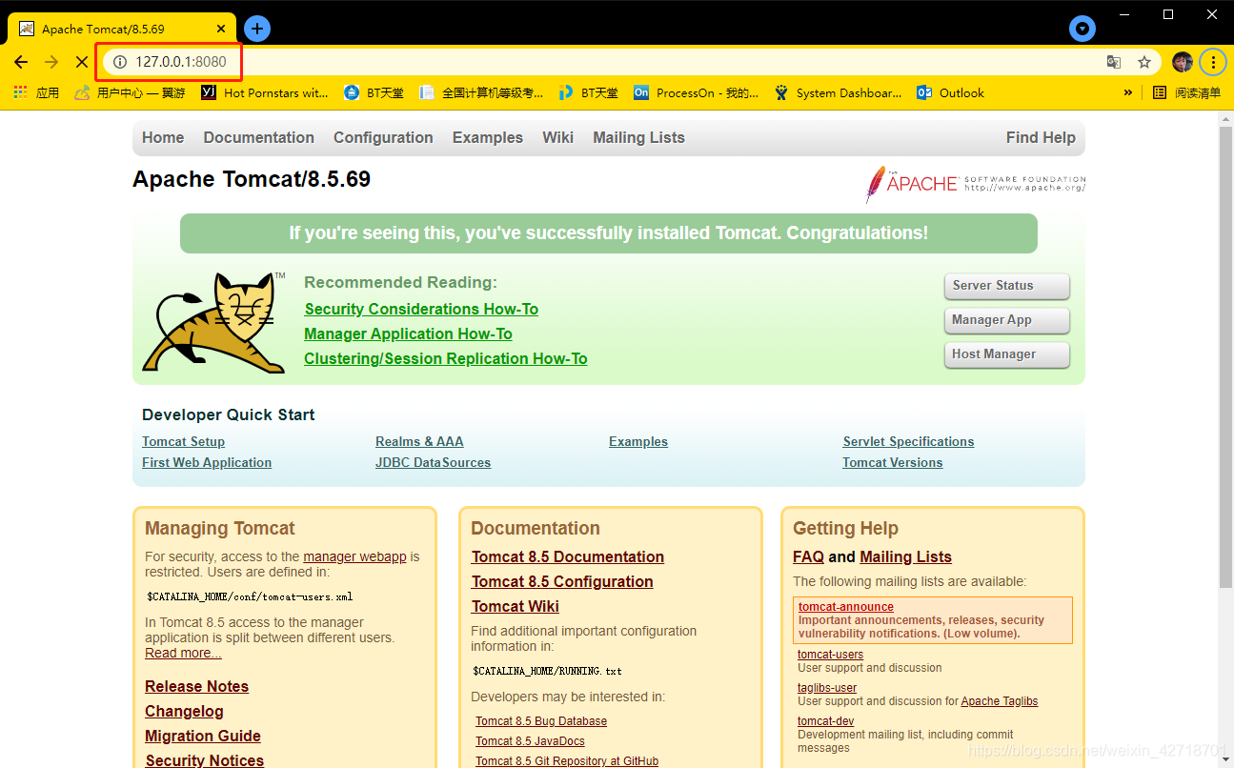
Task: Open Tomcat 8.5 Documentation link
Action: [567, 556]
